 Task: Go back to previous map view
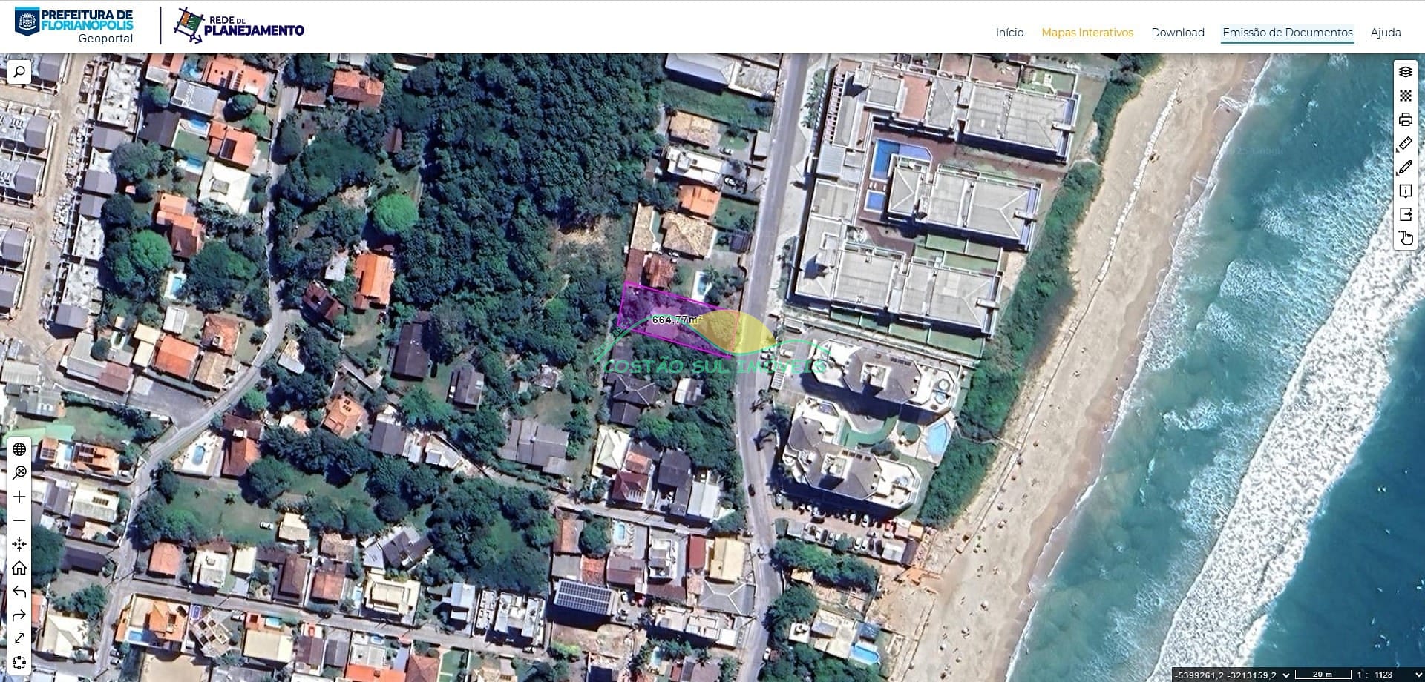[19, 592]
